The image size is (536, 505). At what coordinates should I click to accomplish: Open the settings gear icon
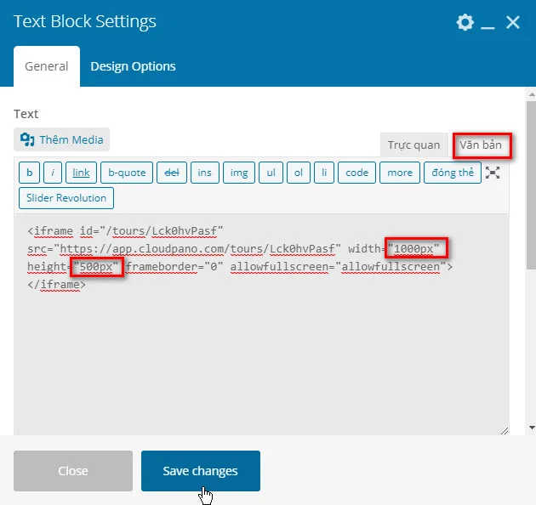click(465, 22)
